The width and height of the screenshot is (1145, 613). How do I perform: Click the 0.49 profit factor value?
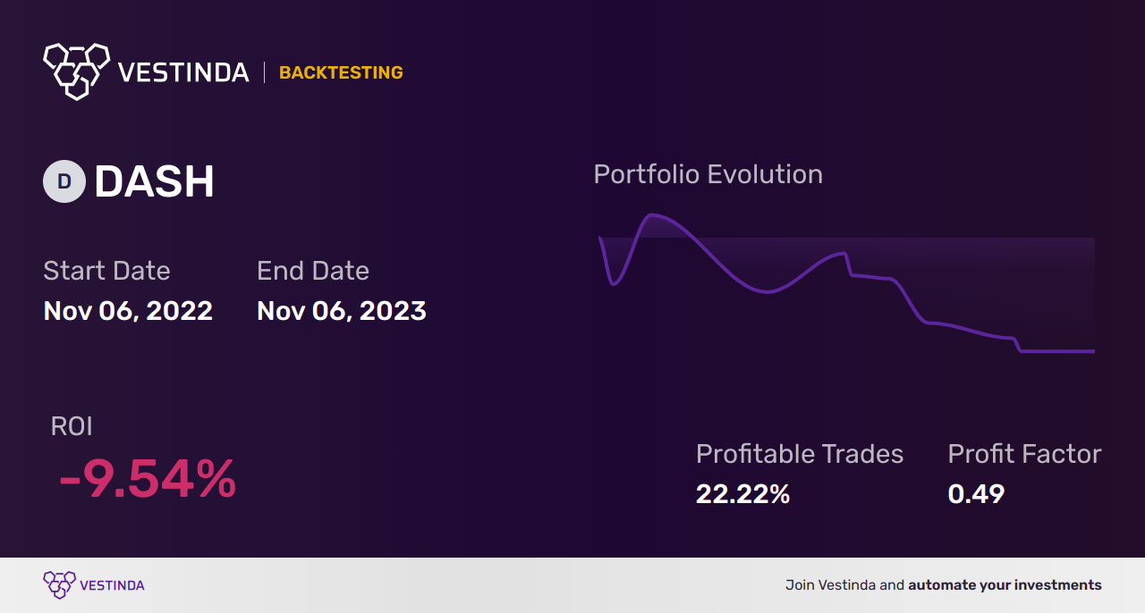coord(976,494)
